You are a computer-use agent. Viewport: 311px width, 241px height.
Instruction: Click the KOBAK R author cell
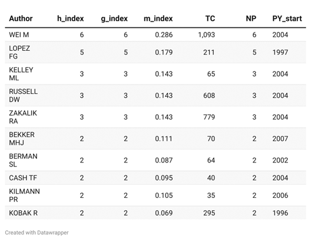tap(23, 213)
